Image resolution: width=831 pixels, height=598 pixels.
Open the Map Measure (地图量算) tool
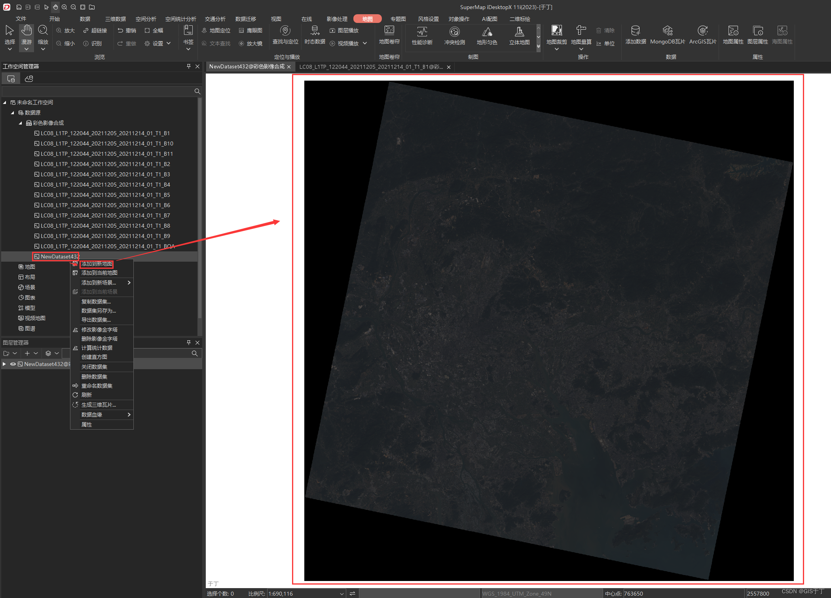coord(581,31)
